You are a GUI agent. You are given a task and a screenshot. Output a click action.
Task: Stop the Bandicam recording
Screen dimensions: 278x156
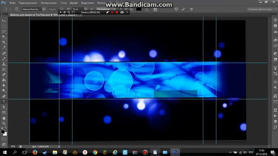117,13
